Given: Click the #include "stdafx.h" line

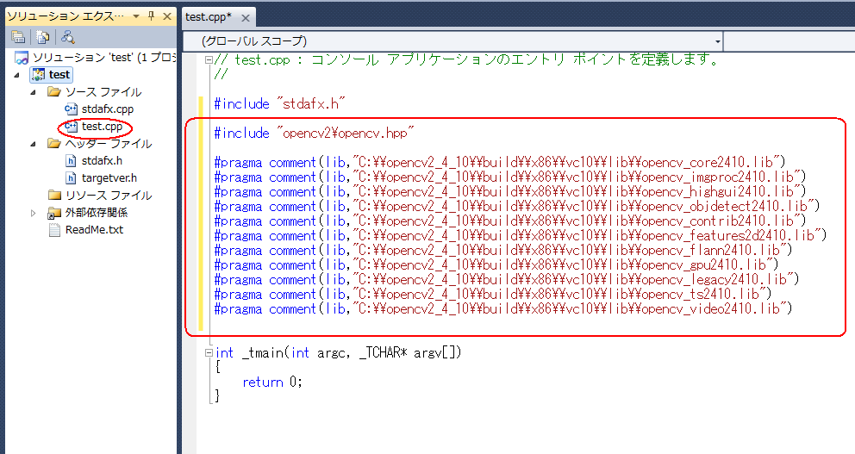Looking at the screenshot, I should [x=280, y=103].
